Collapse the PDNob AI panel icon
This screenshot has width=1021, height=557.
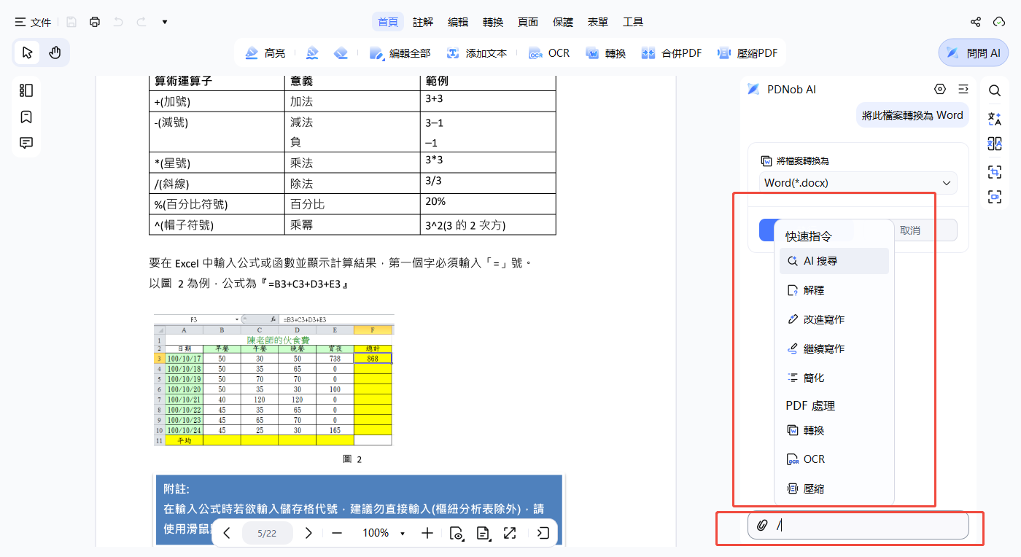click(963, 89)
